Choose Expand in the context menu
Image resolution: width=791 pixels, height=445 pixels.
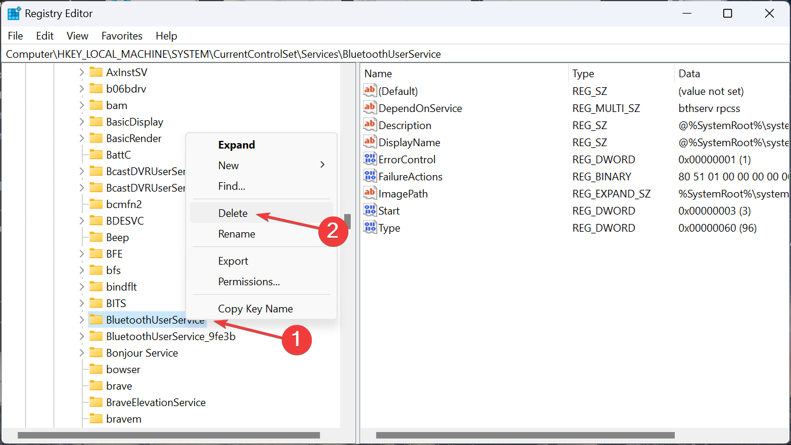click(261, 145)
